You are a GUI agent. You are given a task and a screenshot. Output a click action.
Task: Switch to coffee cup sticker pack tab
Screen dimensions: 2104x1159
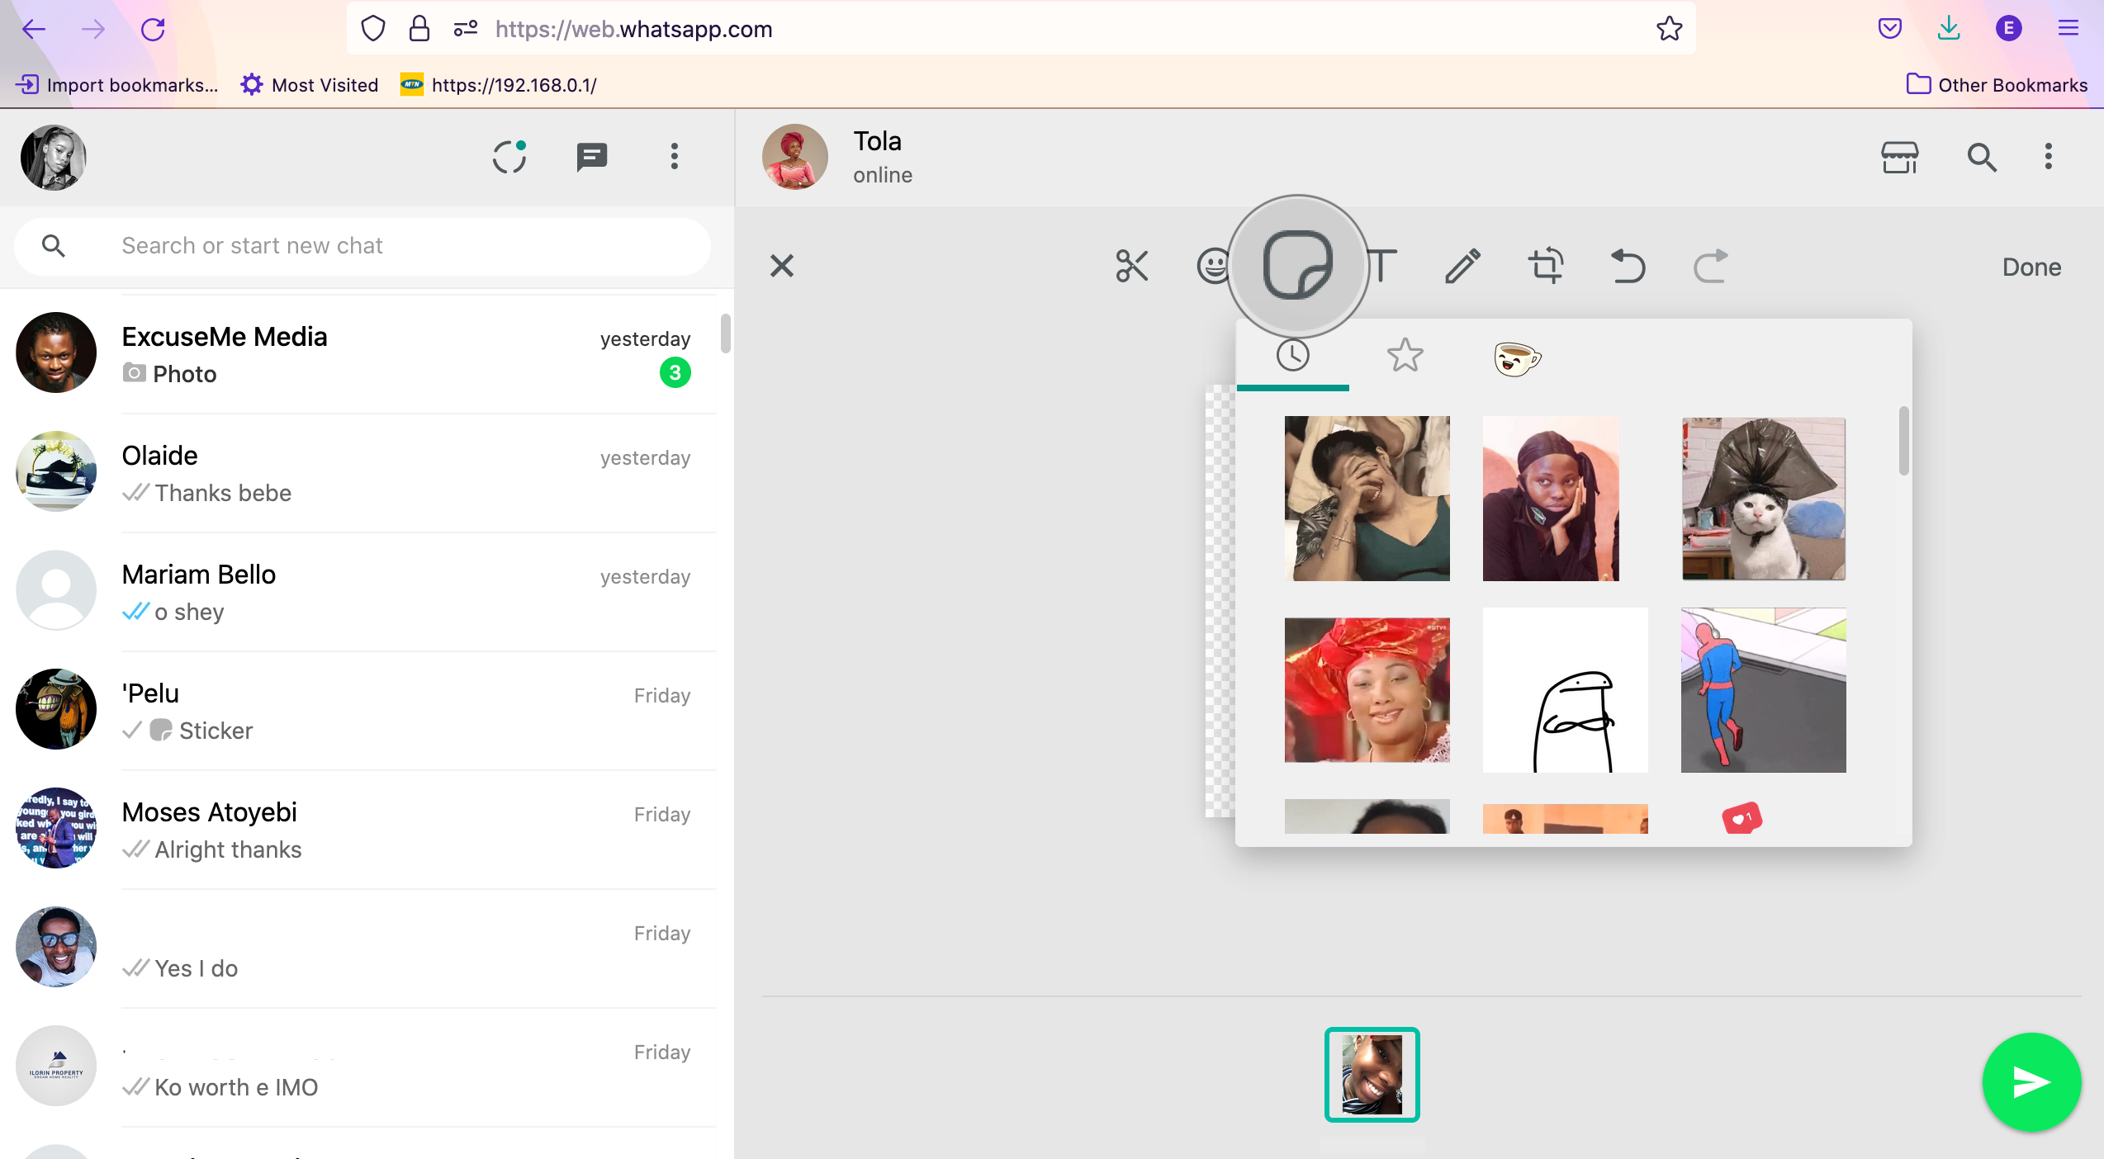click(x=1517, y=357)
